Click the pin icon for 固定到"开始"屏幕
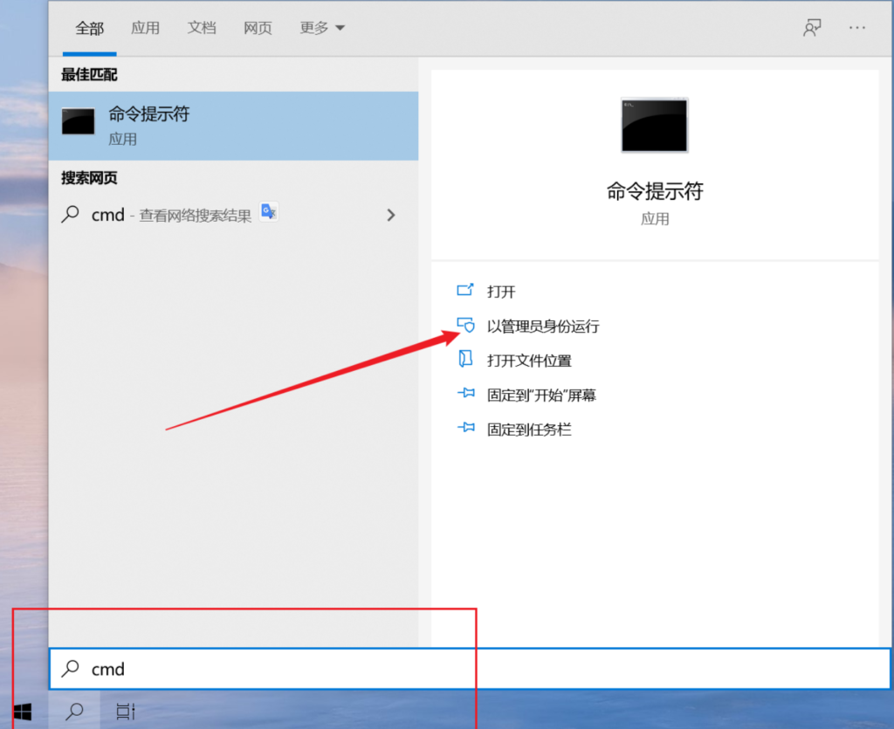 465,395
